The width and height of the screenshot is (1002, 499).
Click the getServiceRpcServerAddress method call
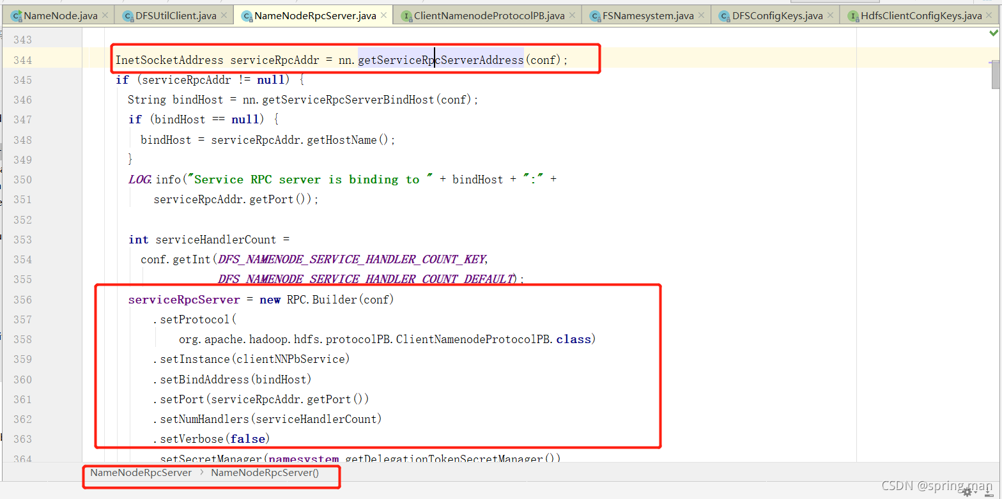coord(440,60)
